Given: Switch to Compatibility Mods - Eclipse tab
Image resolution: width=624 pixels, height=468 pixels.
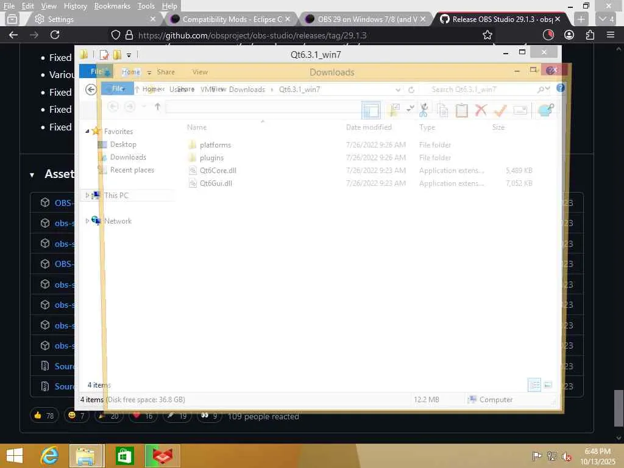Looking at the screenshot, I should pos(231,19).
